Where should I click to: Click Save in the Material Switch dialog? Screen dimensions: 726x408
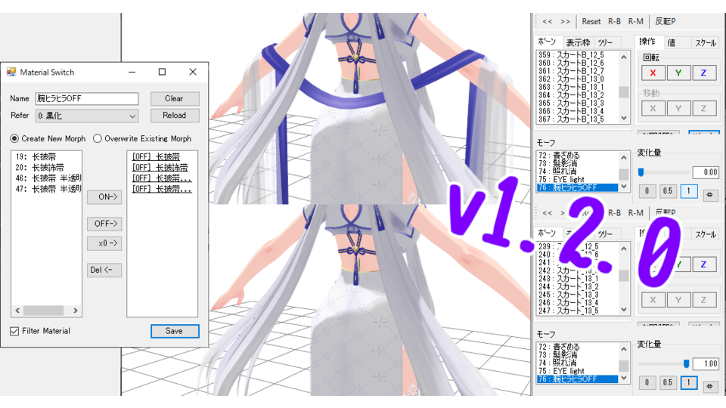pos(175,331)
